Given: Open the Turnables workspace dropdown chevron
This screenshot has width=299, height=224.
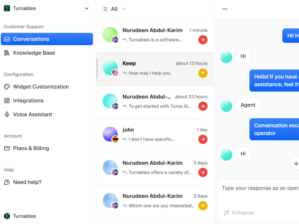Looking at the screenshot, I should click(x=87, y=8).
